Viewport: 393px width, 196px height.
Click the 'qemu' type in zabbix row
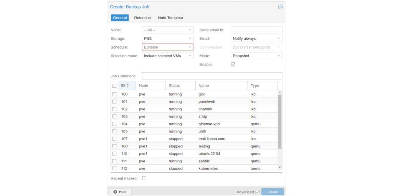[255, 161]
